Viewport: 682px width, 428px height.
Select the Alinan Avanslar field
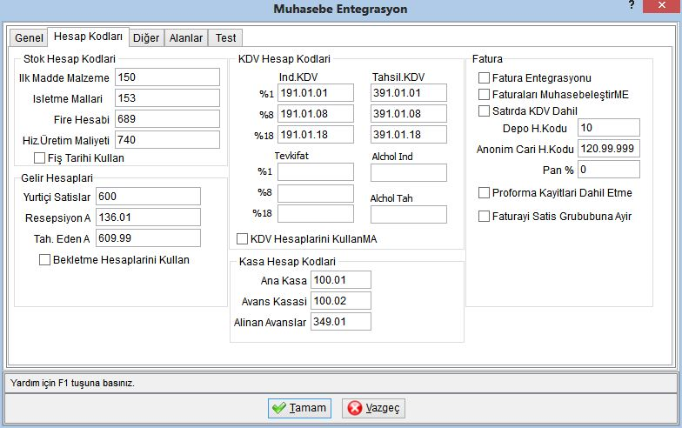341,322
